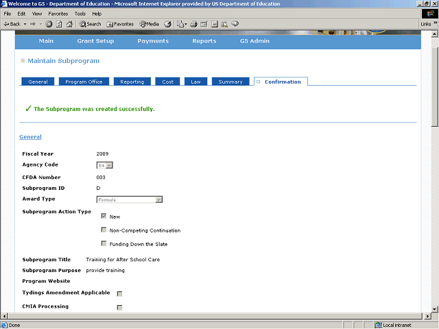This screenshot has height=329, width=439.
Task: Open the History toolbar icon
Action: click(x=167, y=24)
